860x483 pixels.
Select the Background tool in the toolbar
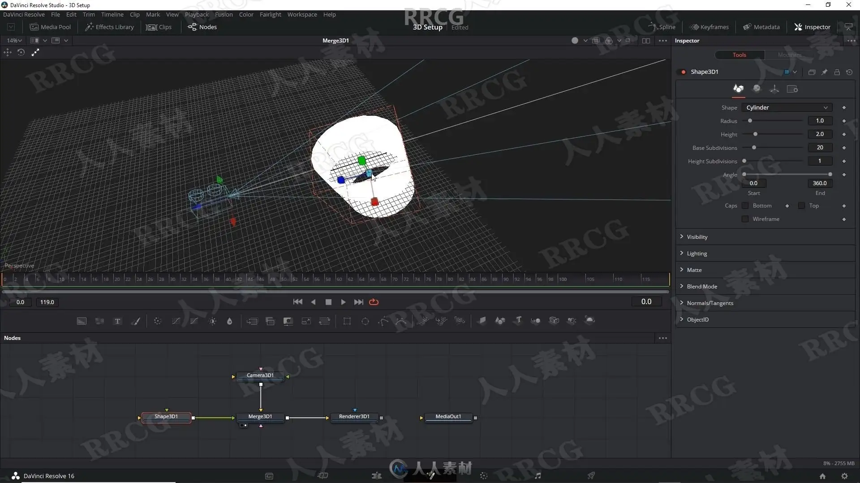click(82, 321)
